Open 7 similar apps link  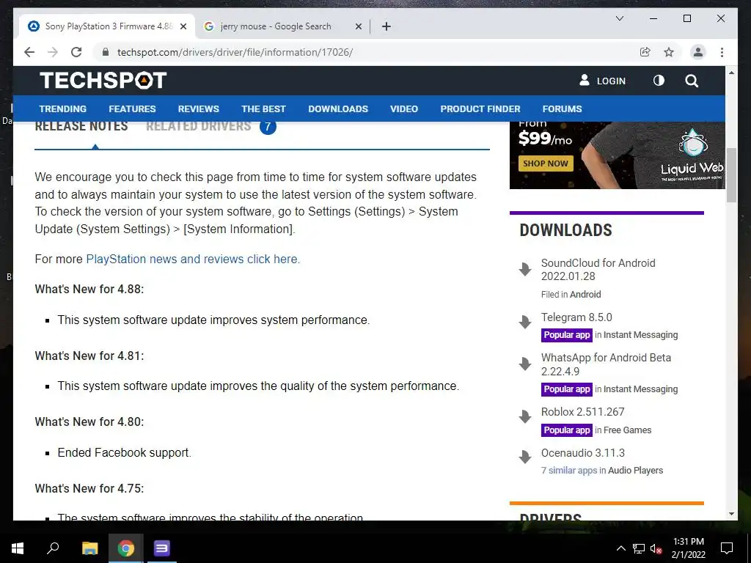pos(569,471)
